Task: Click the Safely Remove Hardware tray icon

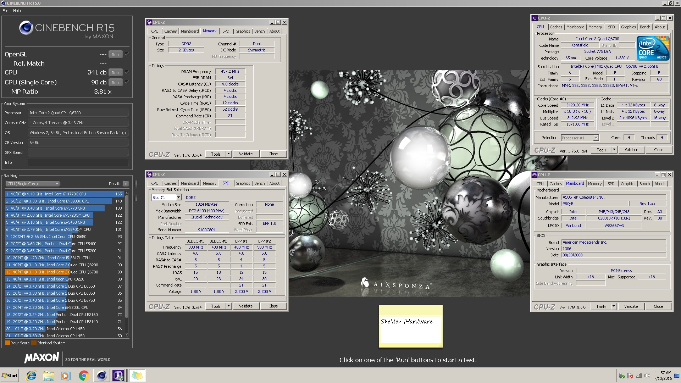Action: point(621,376)
